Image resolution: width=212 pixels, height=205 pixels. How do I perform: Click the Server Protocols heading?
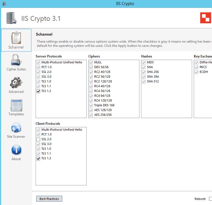tap(49, 56)
